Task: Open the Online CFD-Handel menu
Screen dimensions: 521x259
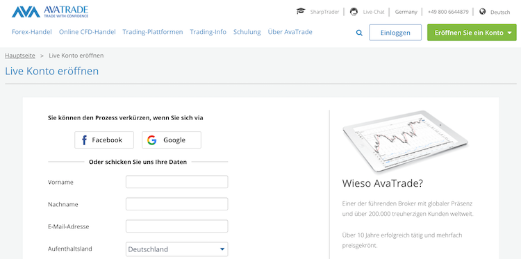Action: [88, 32]
